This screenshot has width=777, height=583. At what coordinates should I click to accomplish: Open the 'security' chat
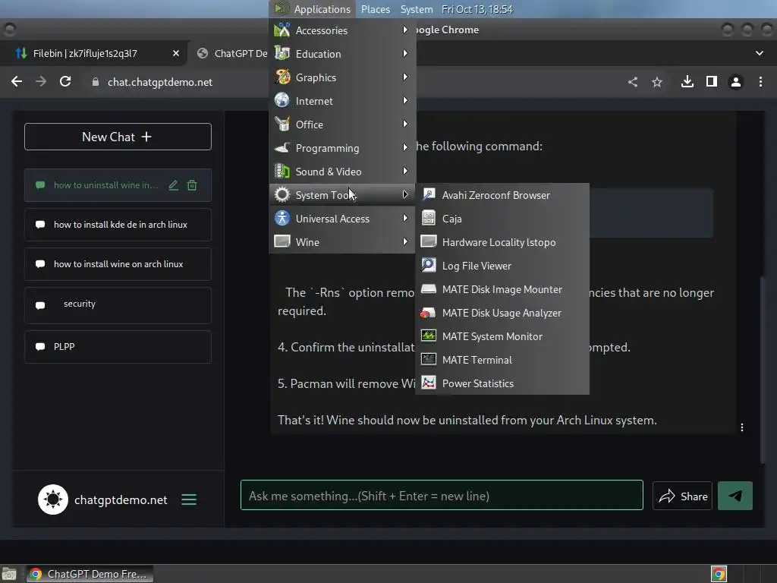[118, 305]
